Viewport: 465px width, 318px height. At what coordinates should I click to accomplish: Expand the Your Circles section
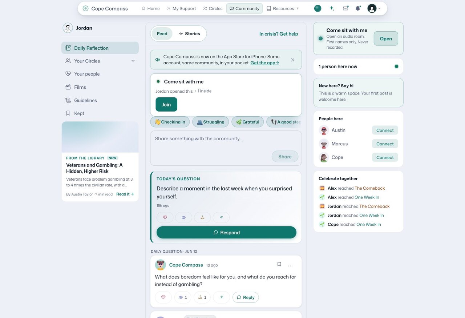(100, 61)
